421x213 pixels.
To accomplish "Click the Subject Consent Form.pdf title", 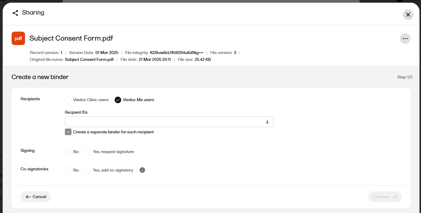I will [x=71, y=38].
